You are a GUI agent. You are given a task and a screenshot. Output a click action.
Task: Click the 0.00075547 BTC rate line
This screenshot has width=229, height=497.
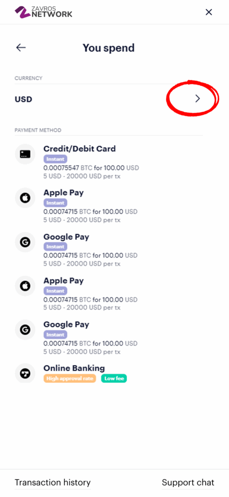(x=91, y=167)
